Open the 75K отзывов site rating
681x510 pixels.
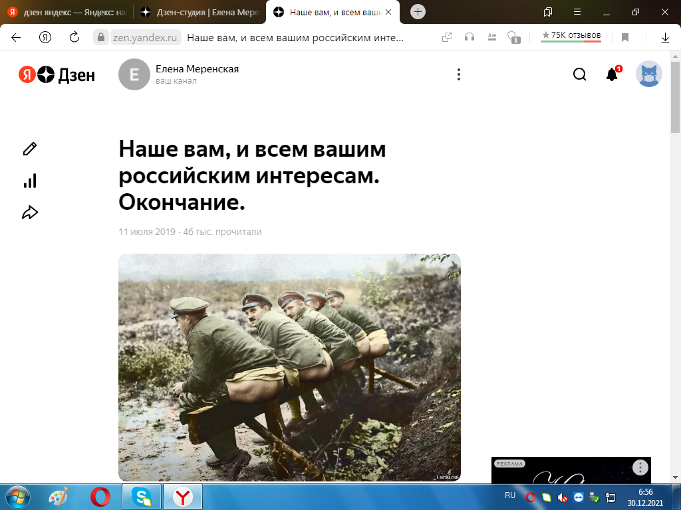(571, 36)
